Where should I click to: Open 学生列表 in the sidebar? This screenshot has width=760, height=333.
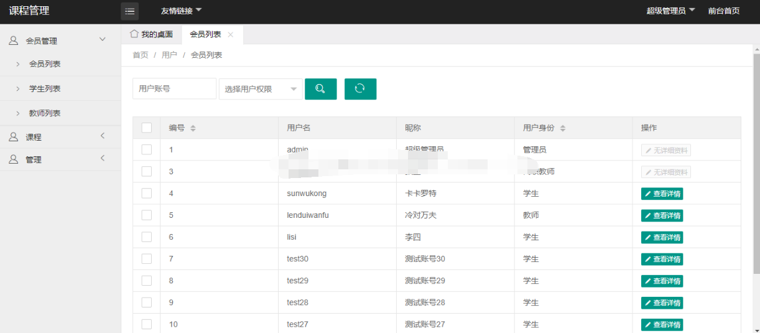[x=60, y=89]
